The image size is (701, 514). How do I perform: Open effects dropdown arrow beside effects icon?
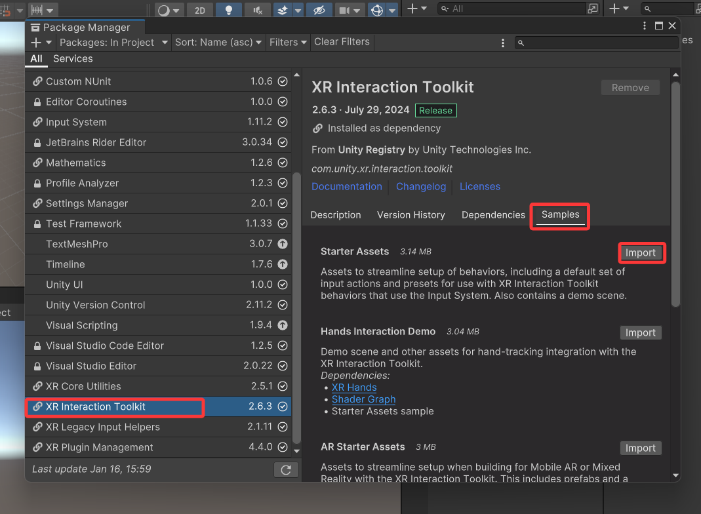pyautogui.click(x=298, y=10)
